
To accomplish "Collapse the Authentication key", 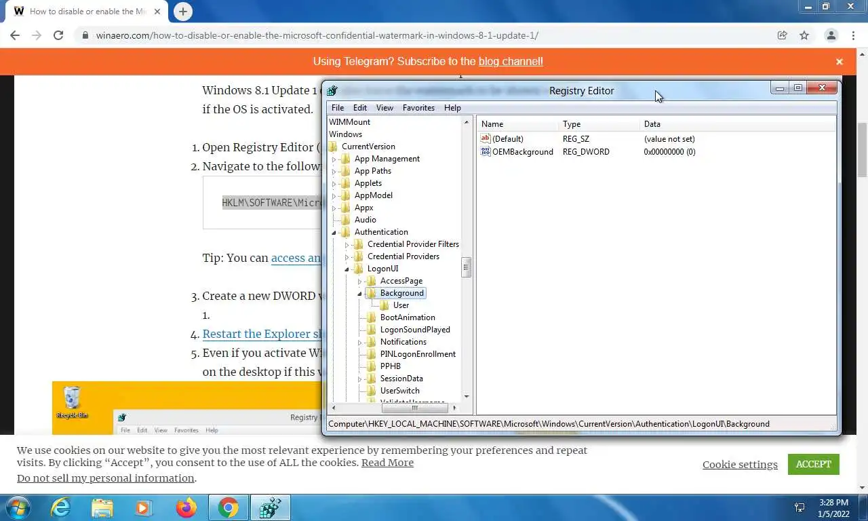I will click(334, 233).
